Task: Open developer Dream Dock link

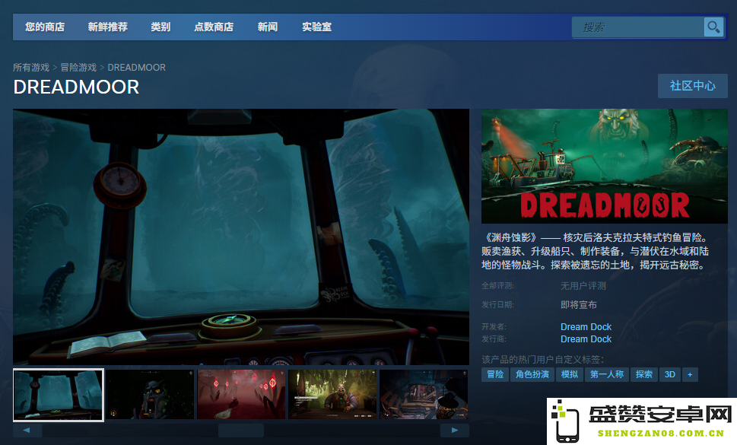Action: (586, 326)
